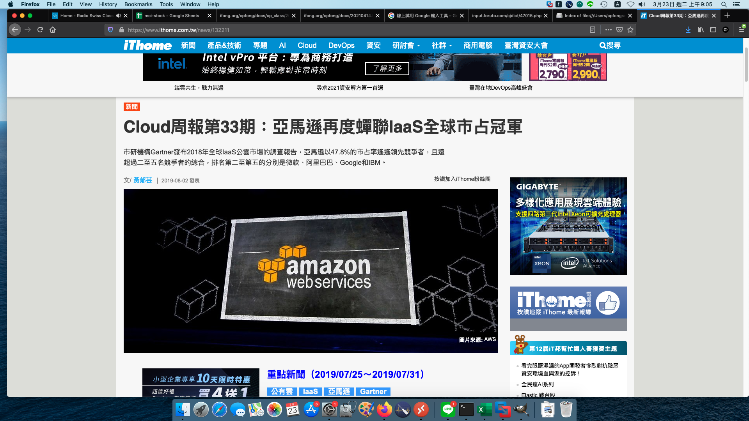The height and width of the screenshot is (421, 749).
Task: Click author link 黃郁芸
Action: pyautogui.click(x=142, y=180)
